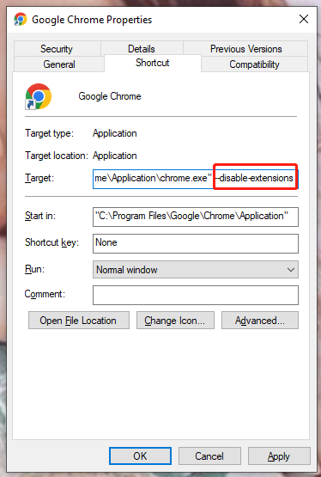
Task: Confirm changes with the OK button
Action: (x=140, y=456)
